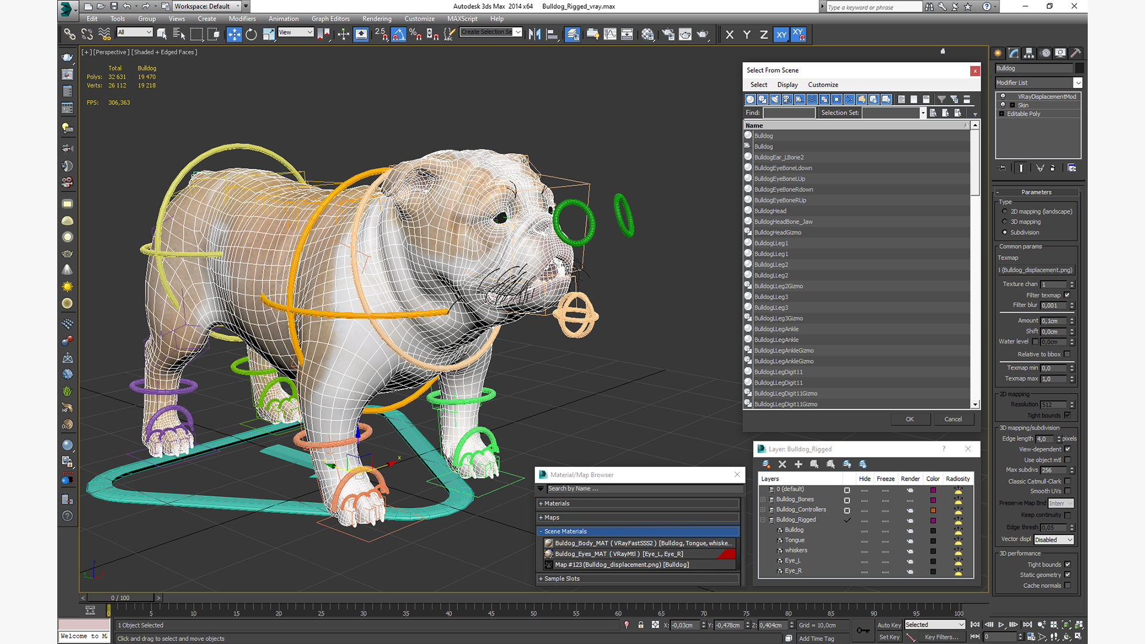Toggle the Static geometry checkbox
This screenshot has height=644, width=1145.
1067,575
